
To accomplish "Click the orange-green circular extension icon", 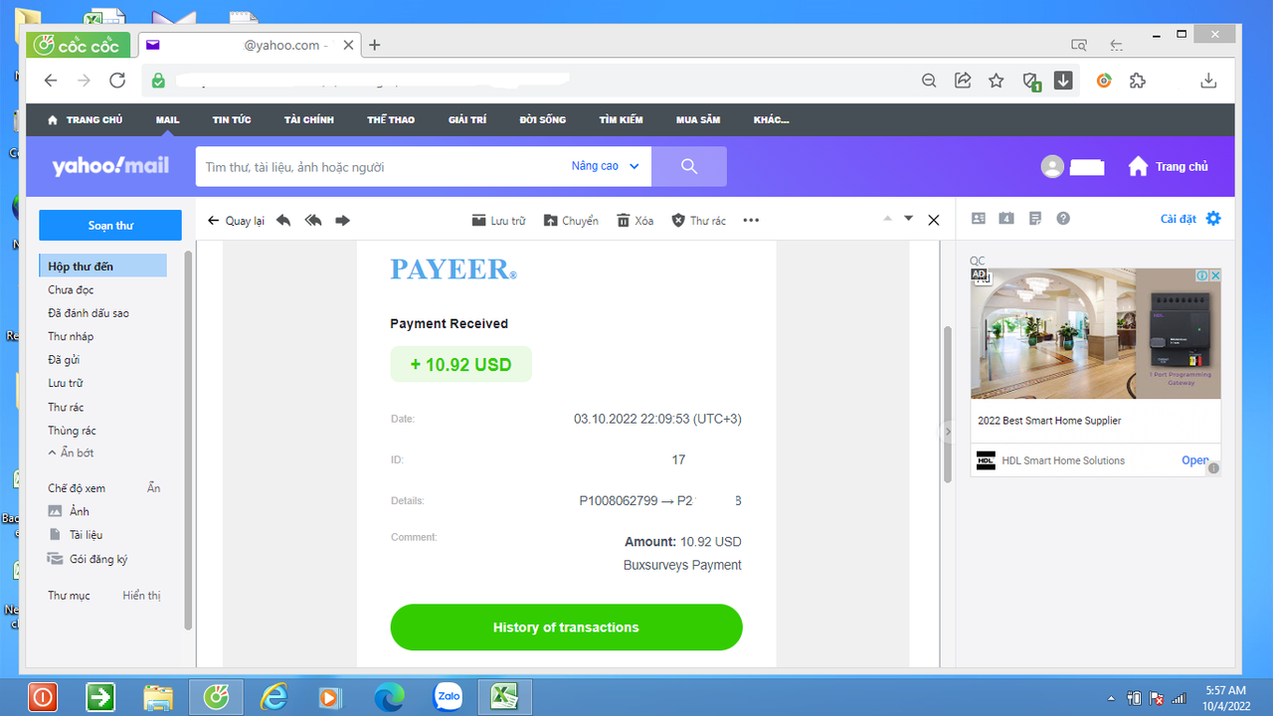I will pyautogui.click(x=1104, y=82).
